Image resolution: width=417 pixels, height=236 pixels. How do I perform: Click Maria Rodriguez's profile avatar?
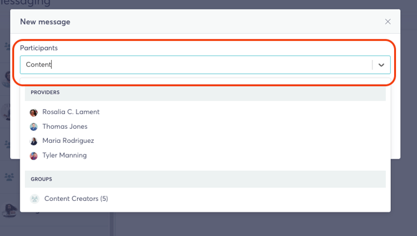pyautogui.click(x=34, y=141)
